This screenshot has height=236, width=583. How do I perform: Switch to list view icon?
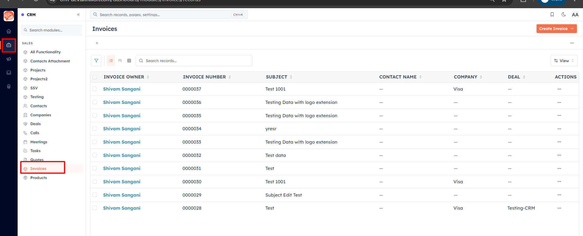tap(111, 61)
